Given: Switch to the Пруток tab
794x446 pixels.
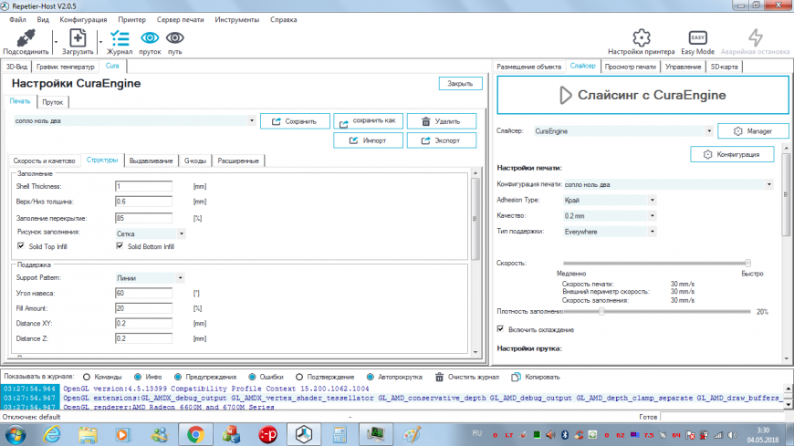Looking at the screenshot, I should coord(53,102).
